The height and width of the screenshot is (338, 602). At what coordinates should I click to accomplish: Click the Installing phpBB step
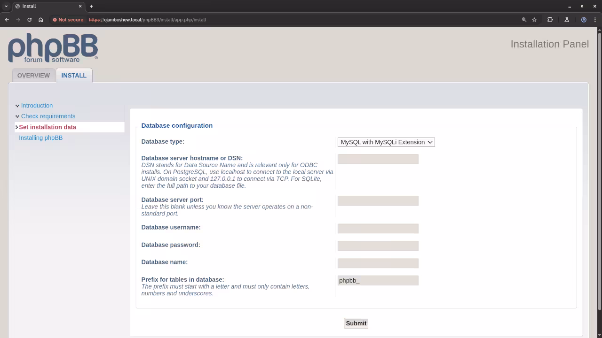[40, 138]
